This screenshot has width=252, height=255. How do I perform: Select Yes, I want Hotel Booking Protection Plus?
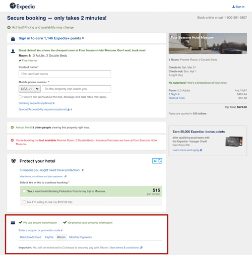[x=24, y=191]
